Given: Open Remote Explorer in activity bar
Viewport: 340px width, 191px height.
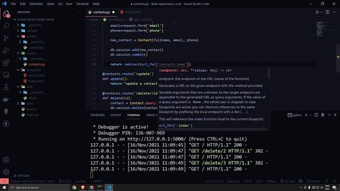Looking at the screenshot, I should click(6, 75).
